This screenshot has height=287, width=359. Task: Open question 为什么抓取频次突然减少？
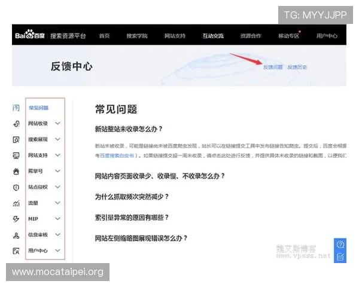[132, 197]
